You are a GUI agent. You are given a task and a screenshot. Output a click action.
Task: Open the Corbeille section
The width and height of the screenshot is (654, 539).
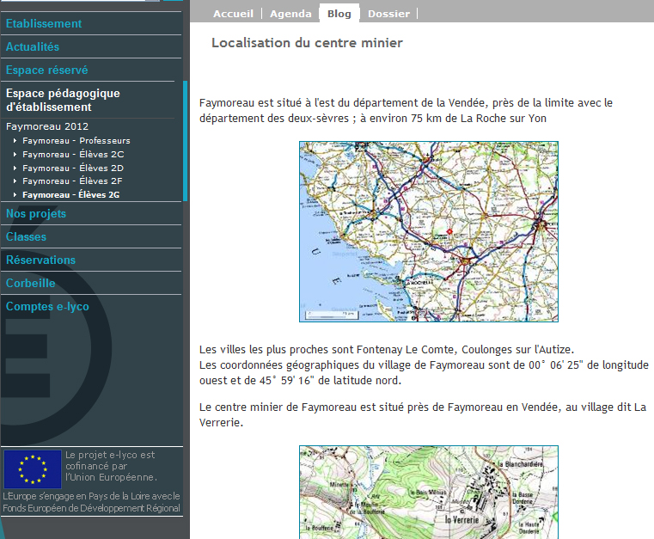coord(30,283)
